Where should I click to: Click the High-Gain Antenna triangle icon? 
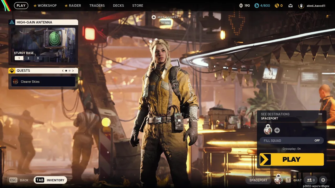(12, 22)
